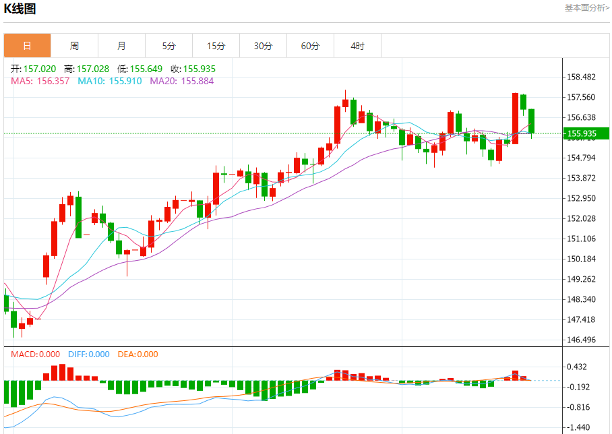Click the DIFF indicator label
The height and width of the screenshot is (434, 612).
click(88, 354)
